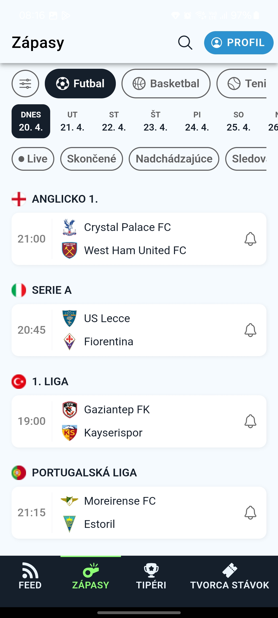Open West Ham United FC team crest

coord(69,250)
